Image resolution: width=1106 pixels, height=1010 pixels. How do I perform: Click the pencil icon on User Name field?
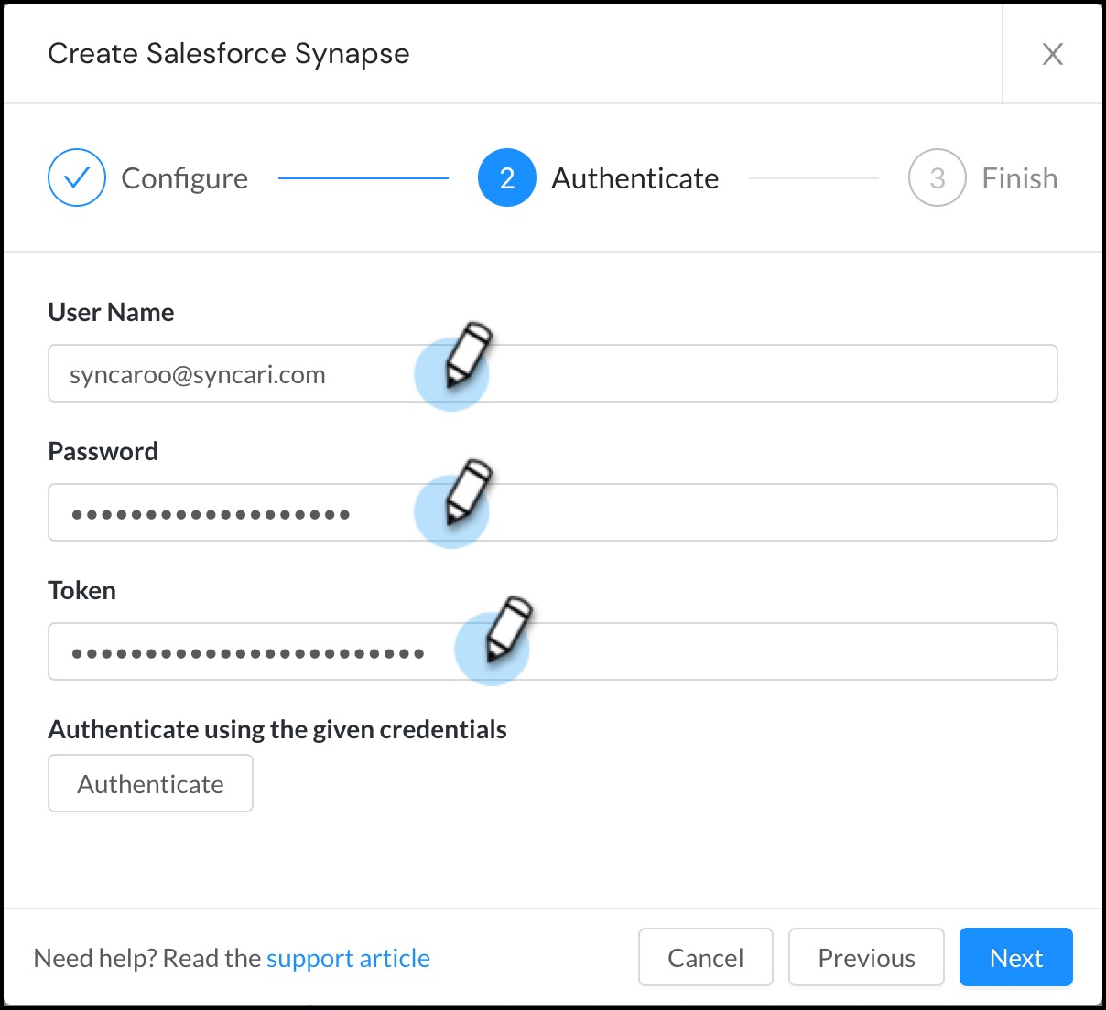point(467,355)
